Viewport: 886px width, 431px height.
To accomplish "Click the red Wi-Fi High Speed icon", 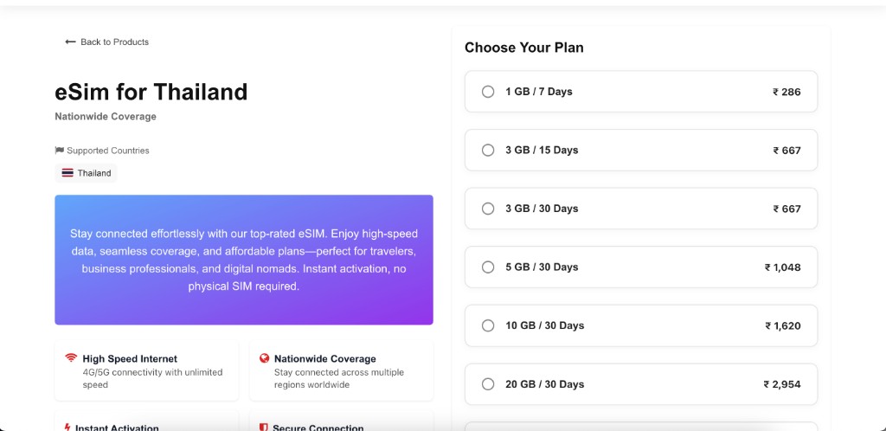I will [71, 357].
